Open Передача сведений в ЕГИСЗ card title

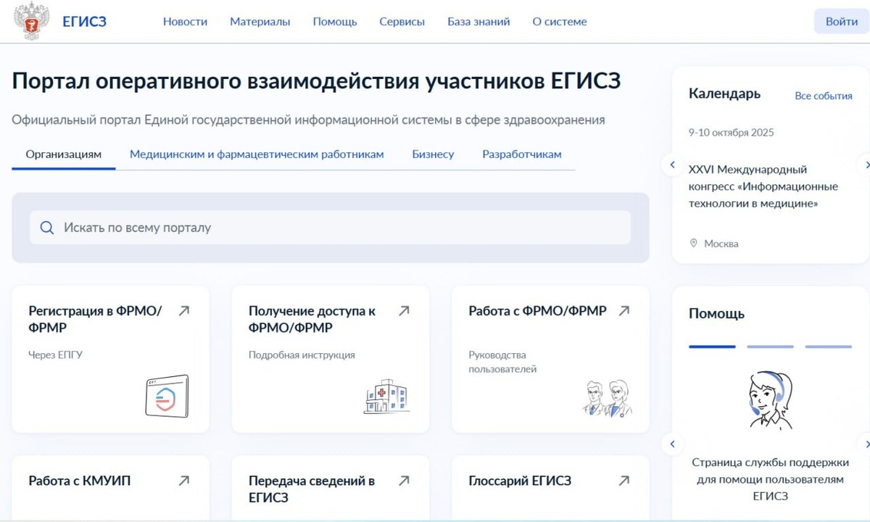(312, 489)
